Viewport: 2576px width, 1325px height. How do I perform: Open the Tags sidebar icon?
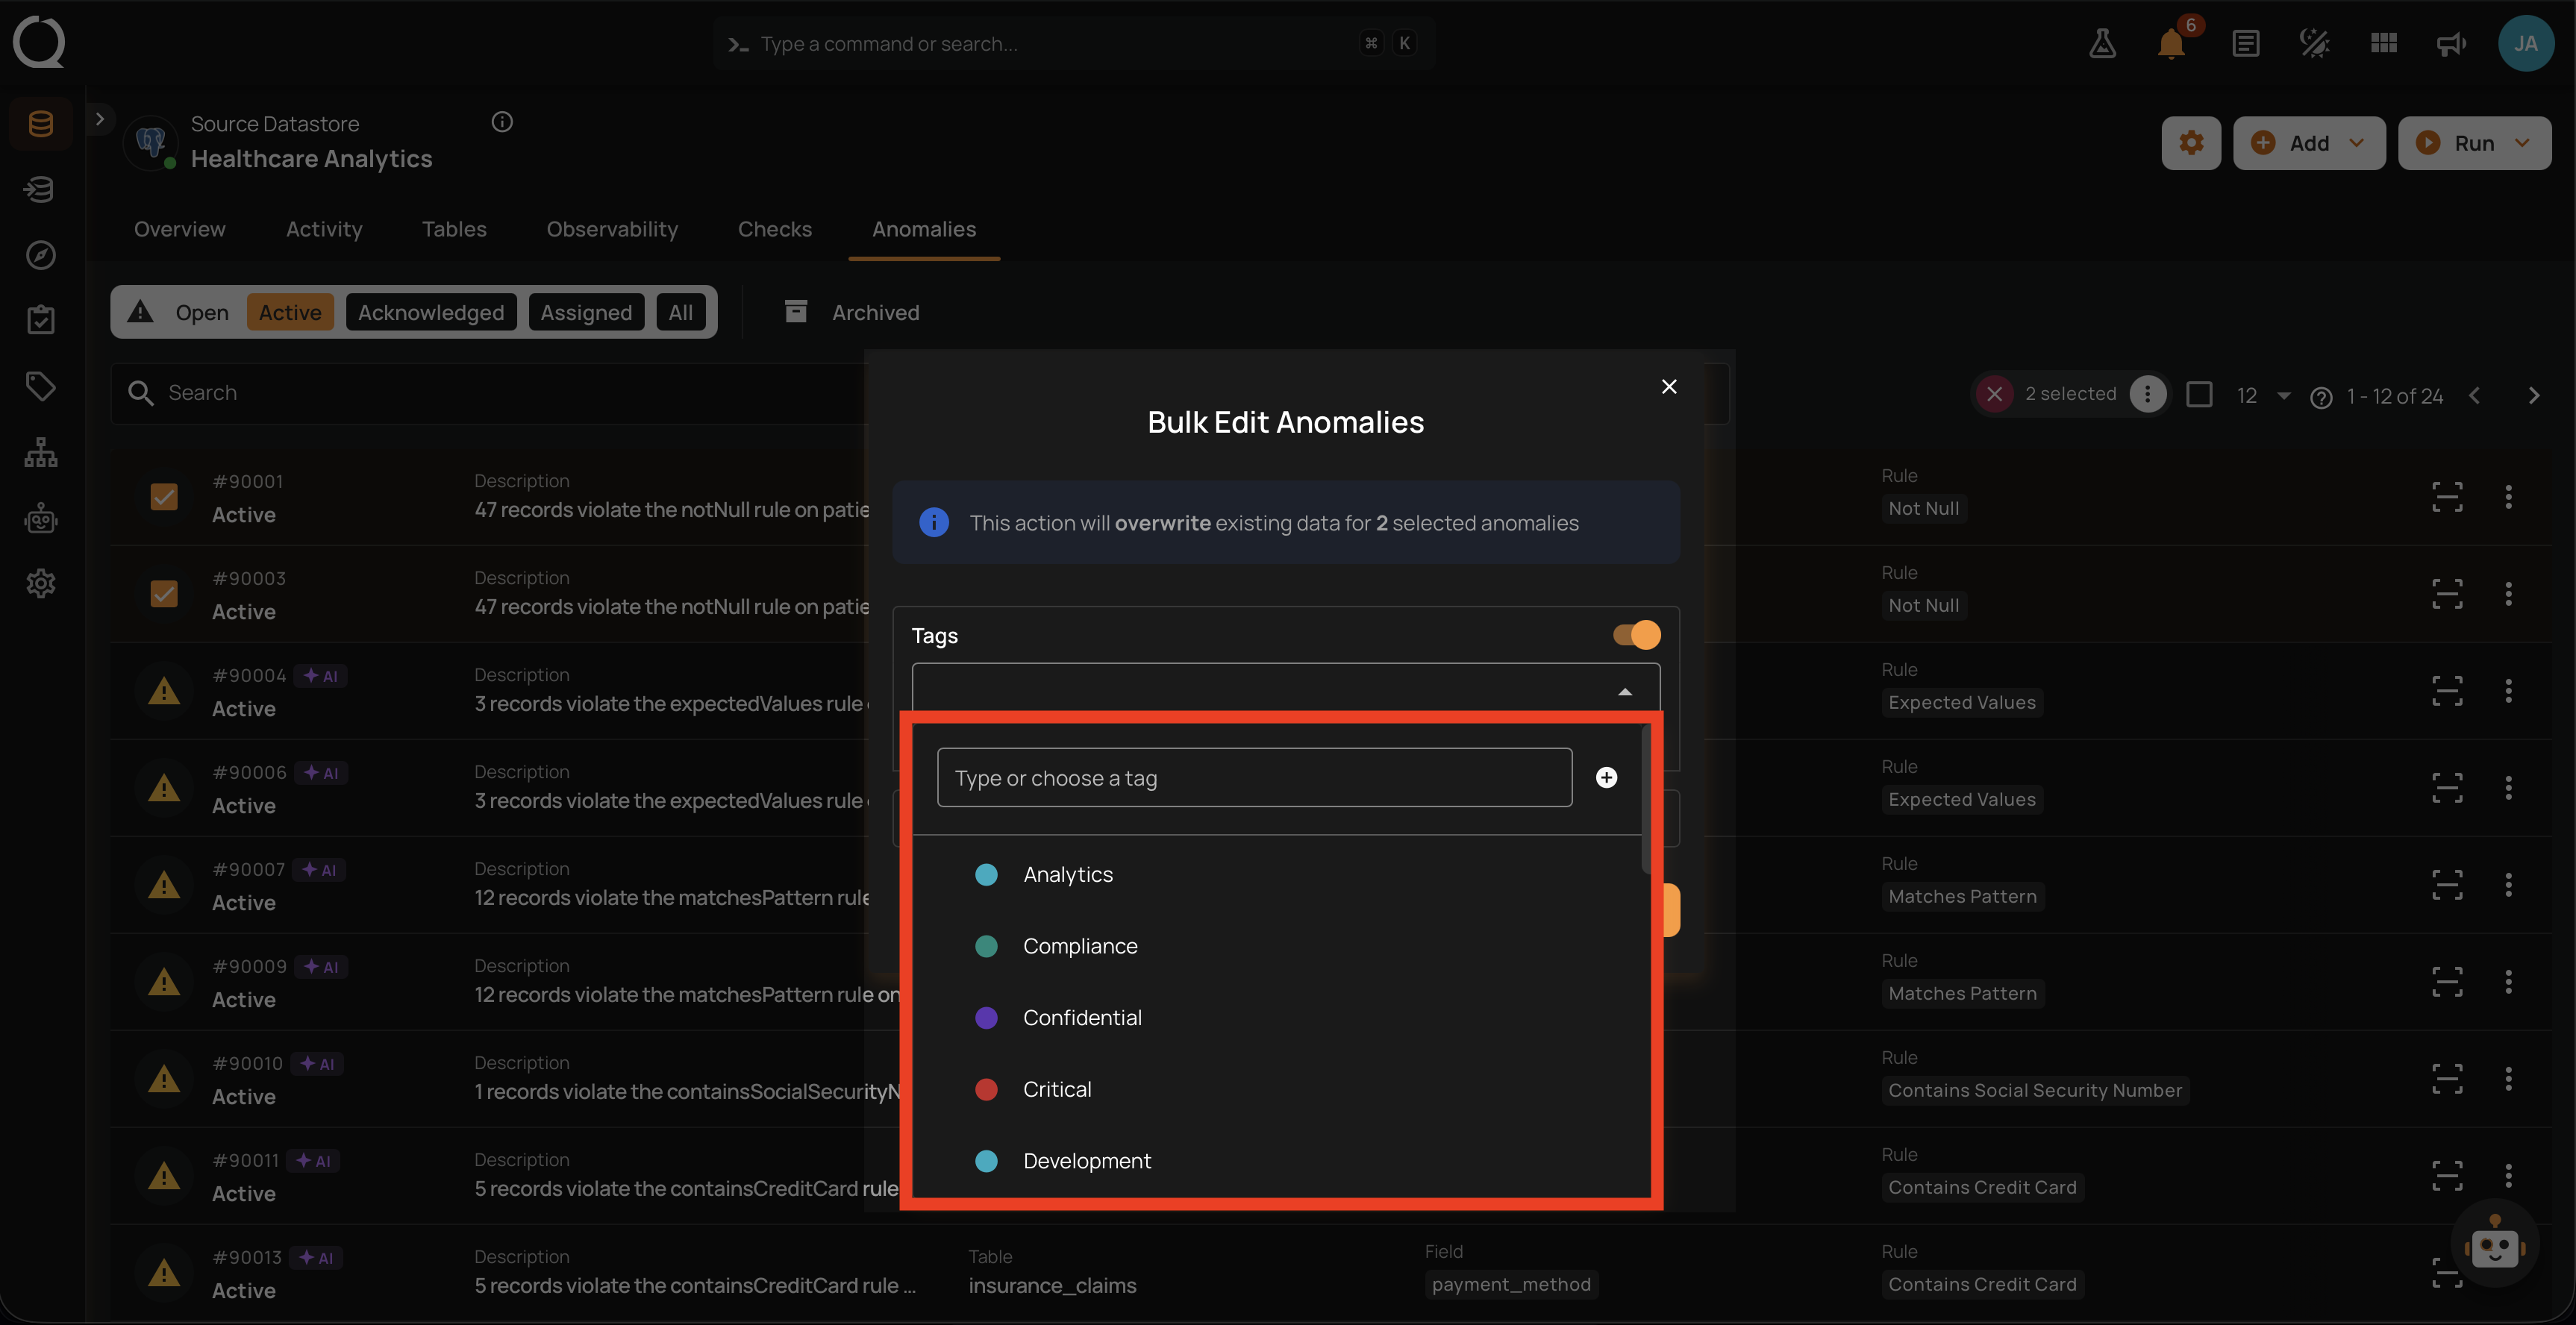(41, 386)
